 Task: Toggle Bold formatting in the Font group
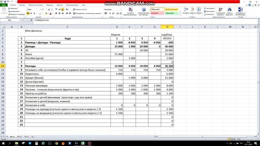tap(28, 13)
